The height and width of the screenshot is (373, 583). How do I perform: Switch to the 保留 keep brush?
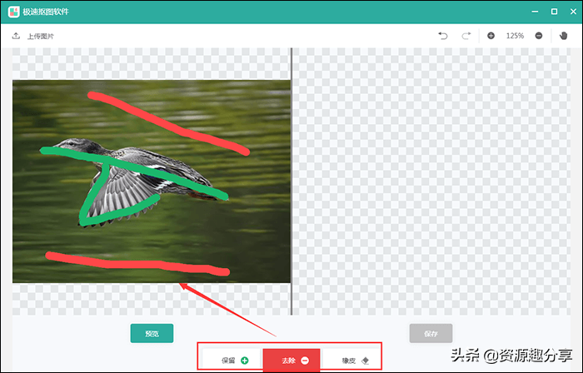[232, 360]
